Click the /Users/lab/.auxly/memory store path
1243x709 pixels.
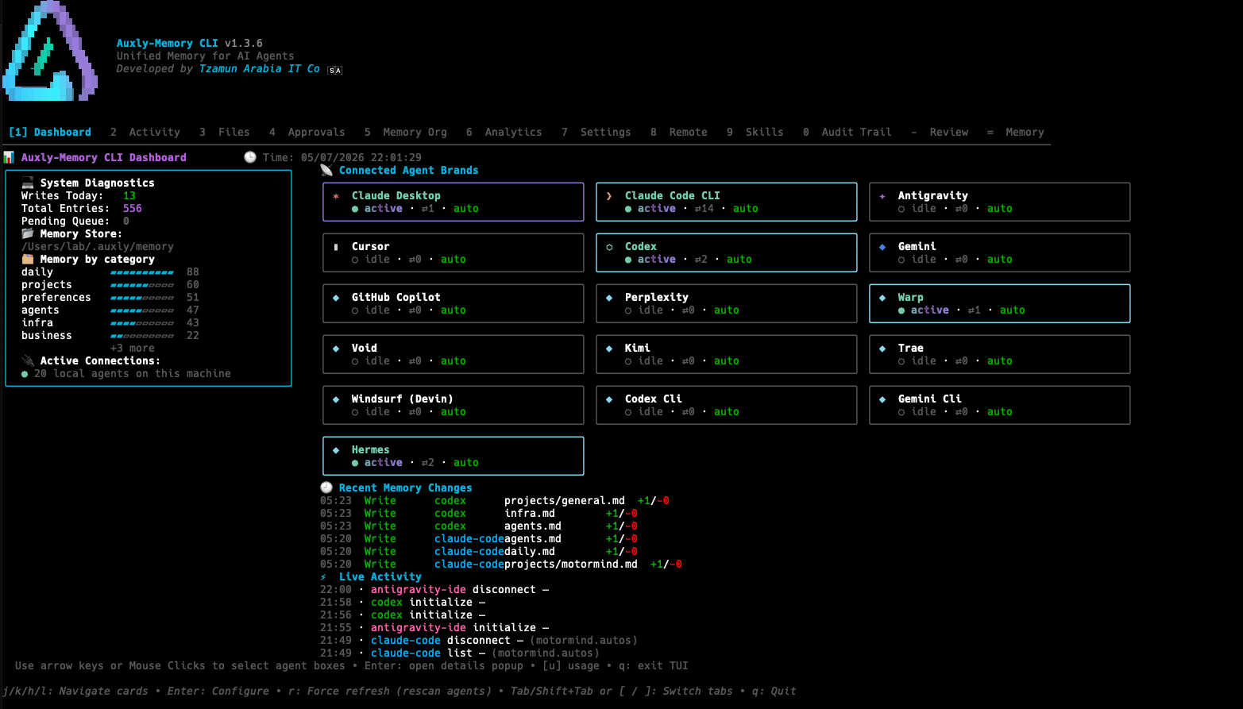98,247
